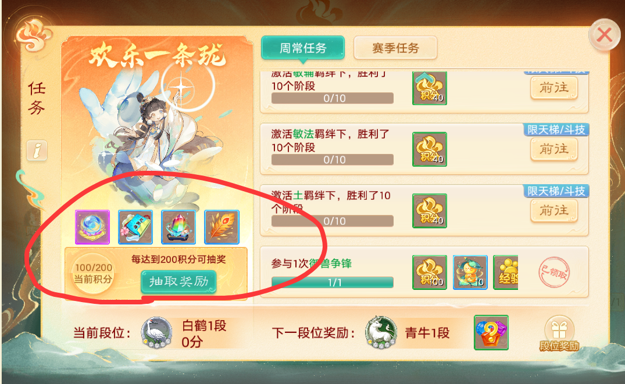Click the 40-point icon for 土羁绊 task
The height and width of the screenshot is (384, 625).
point(430,211)
